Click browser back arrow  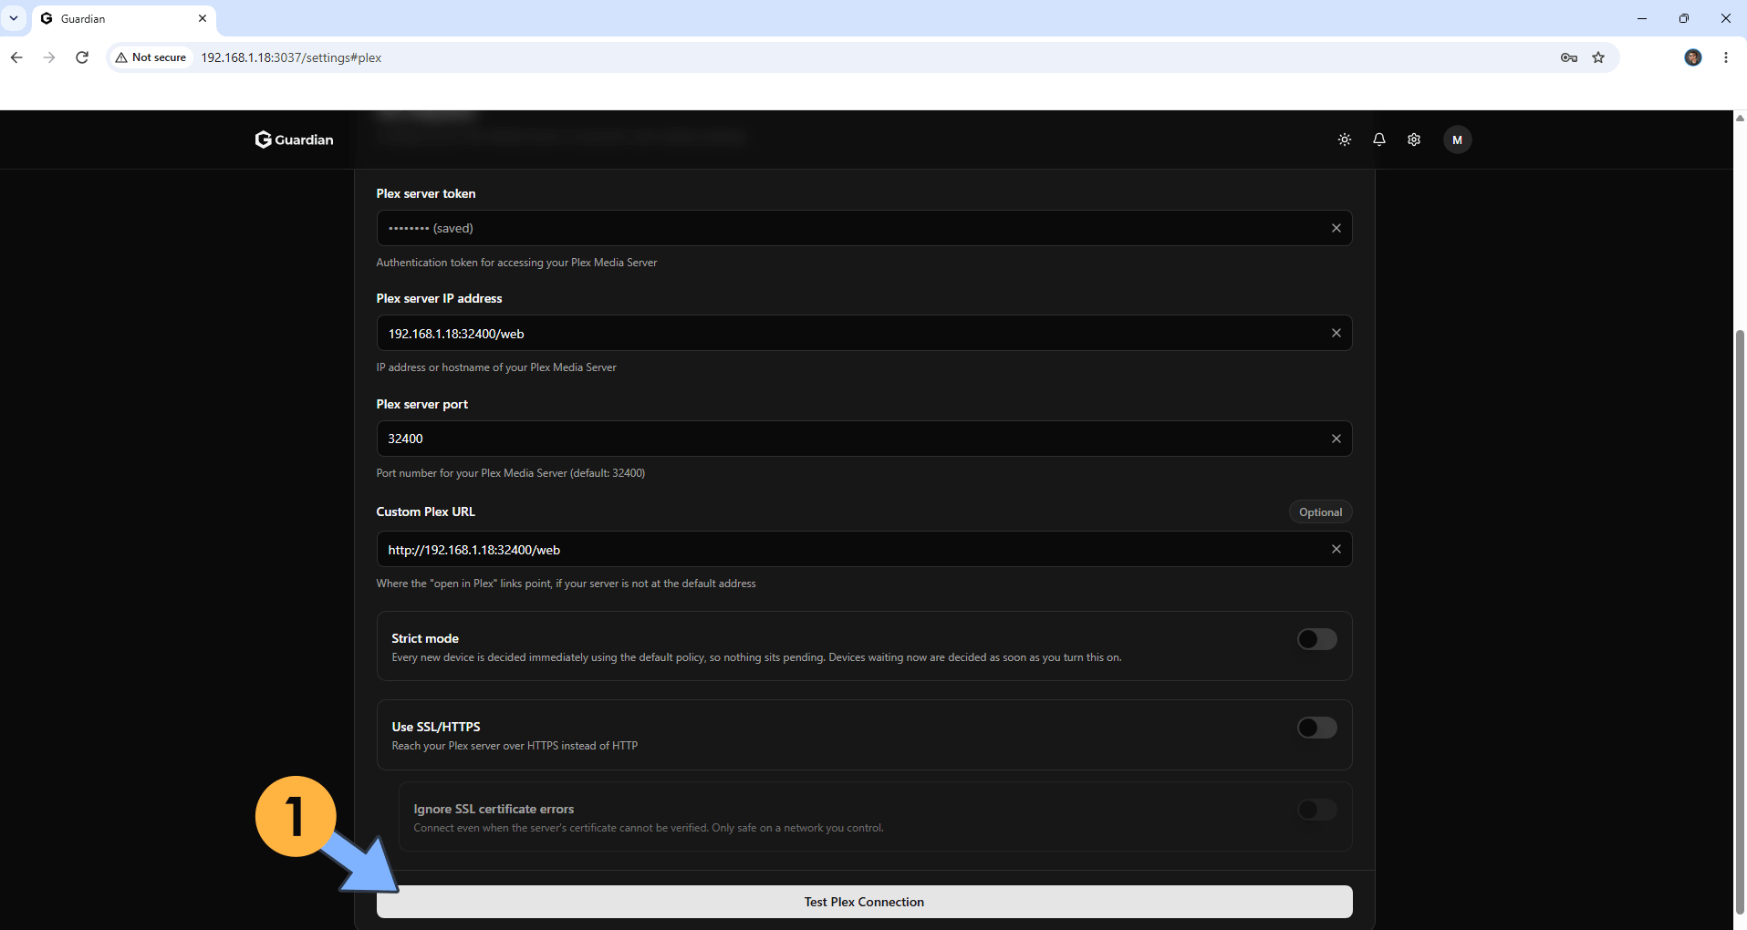[x=16, y=57]
